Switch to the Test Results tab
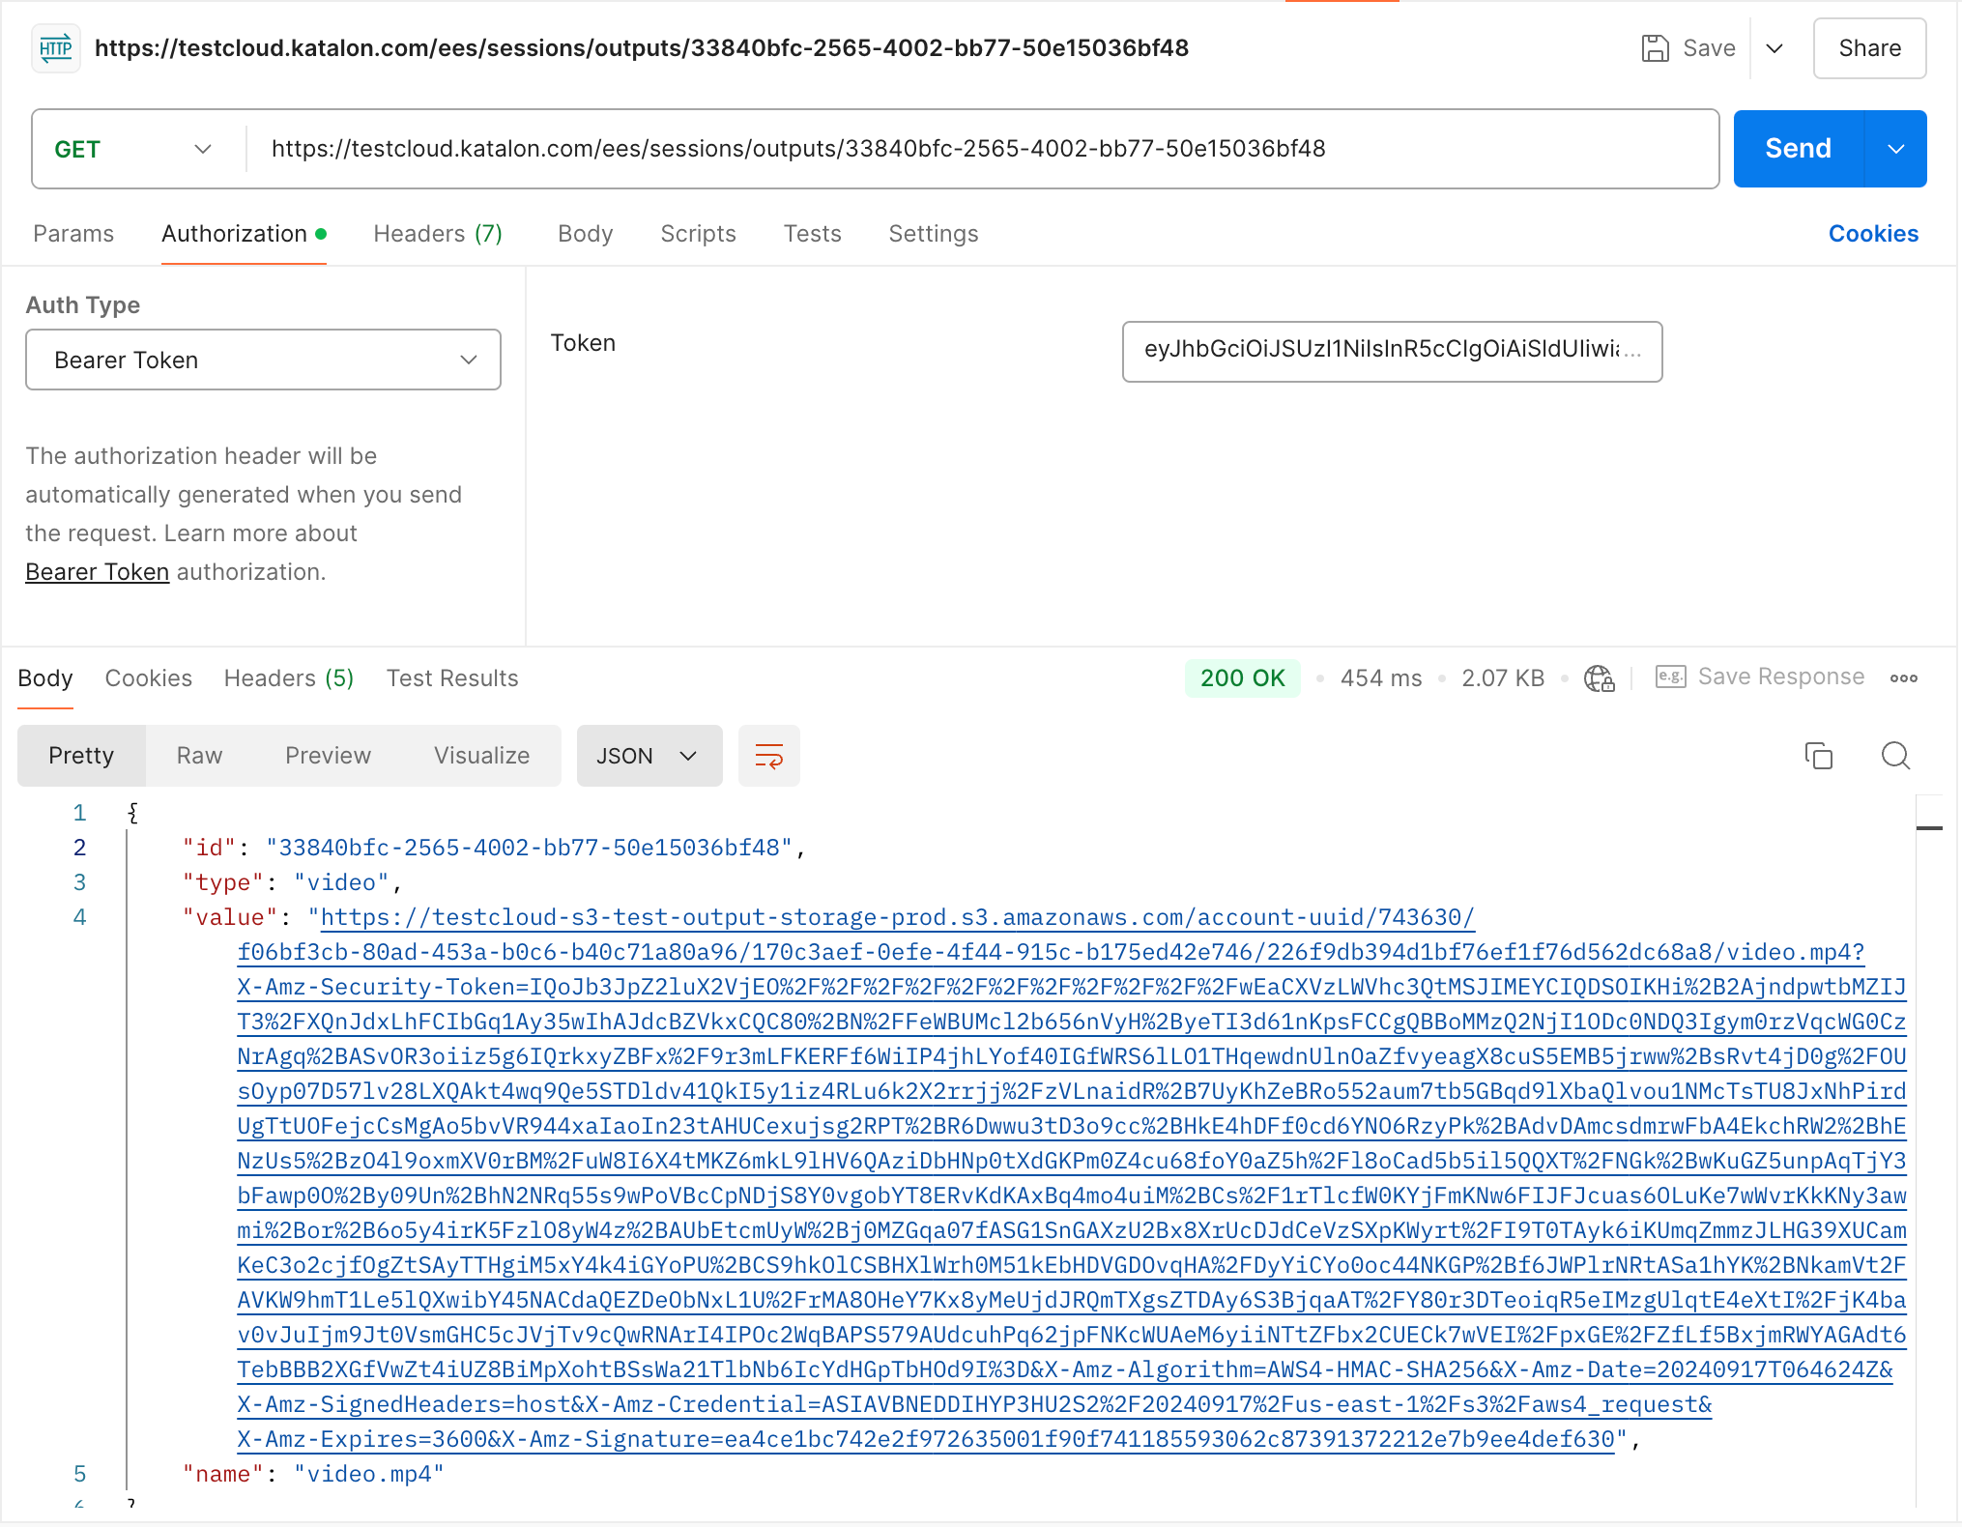1962x1527 pixels. click(x=452, y=678)
